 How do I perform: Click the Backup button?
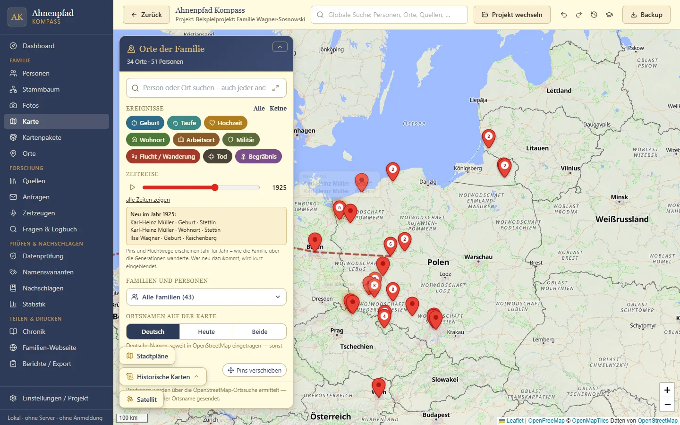(646, 15)
